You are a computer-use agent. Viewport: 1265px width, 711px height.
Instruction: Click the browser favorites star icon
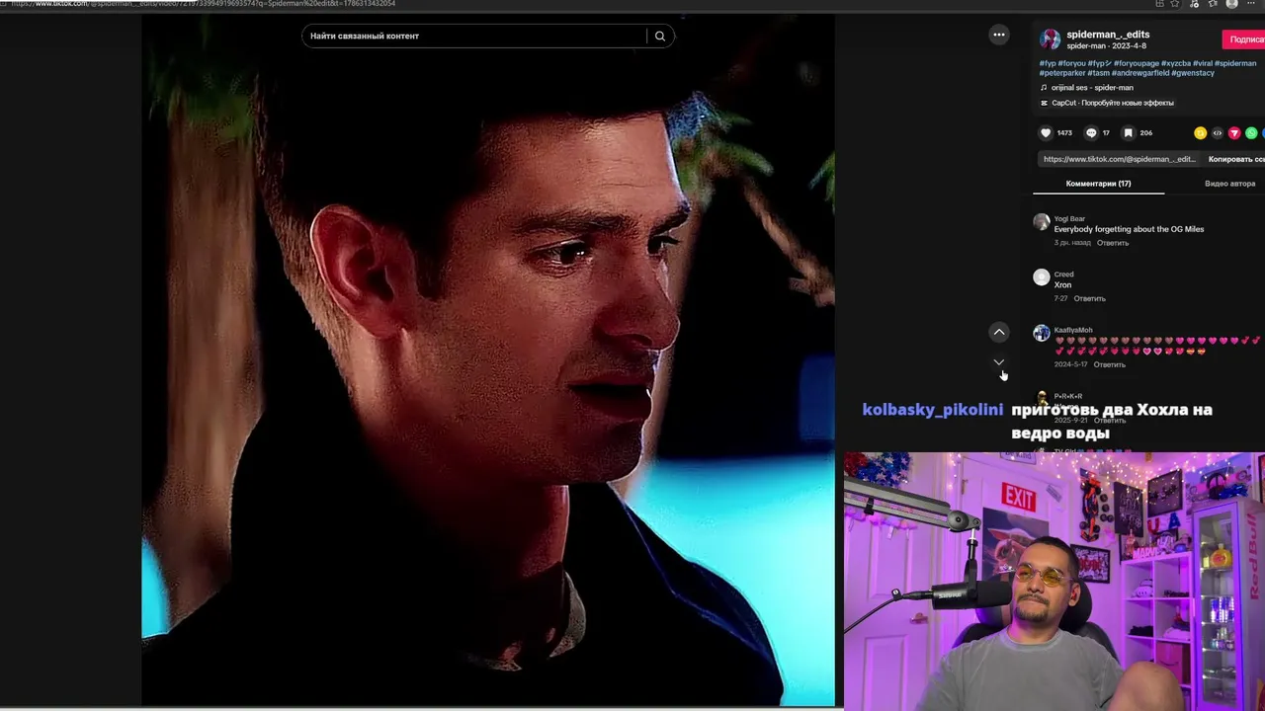(x=1174, y=4)
